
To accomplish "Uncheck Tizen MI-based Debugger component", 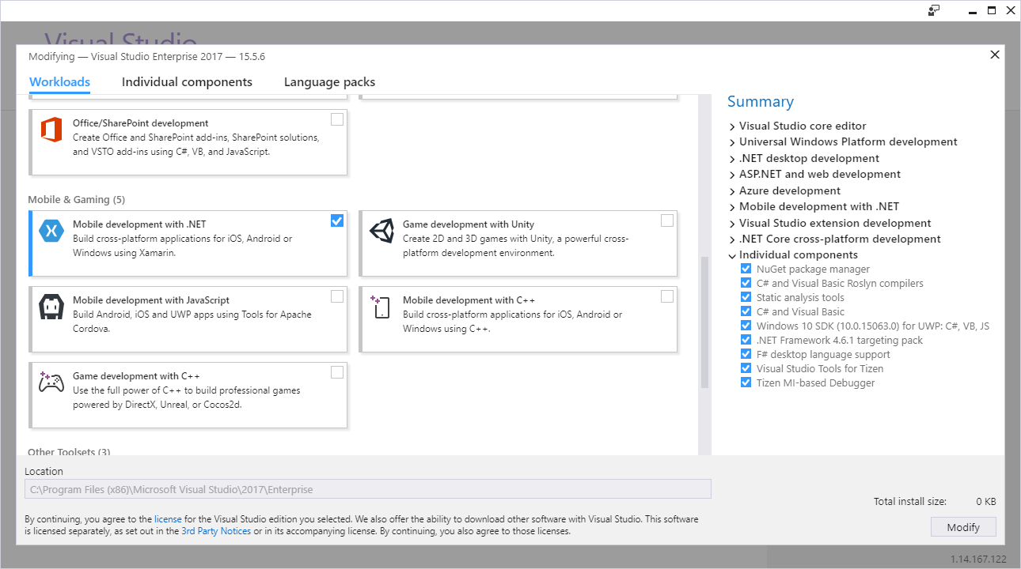I will (746, 382).
